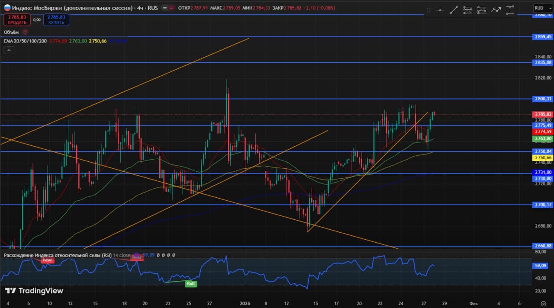Grab the drawing toolbar drag handle

429,10
